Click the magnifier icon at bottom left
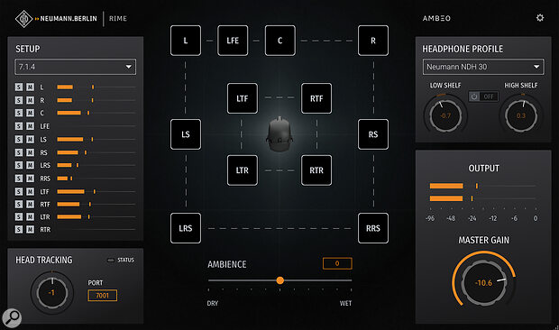559x330 pixels. point(12,317)
